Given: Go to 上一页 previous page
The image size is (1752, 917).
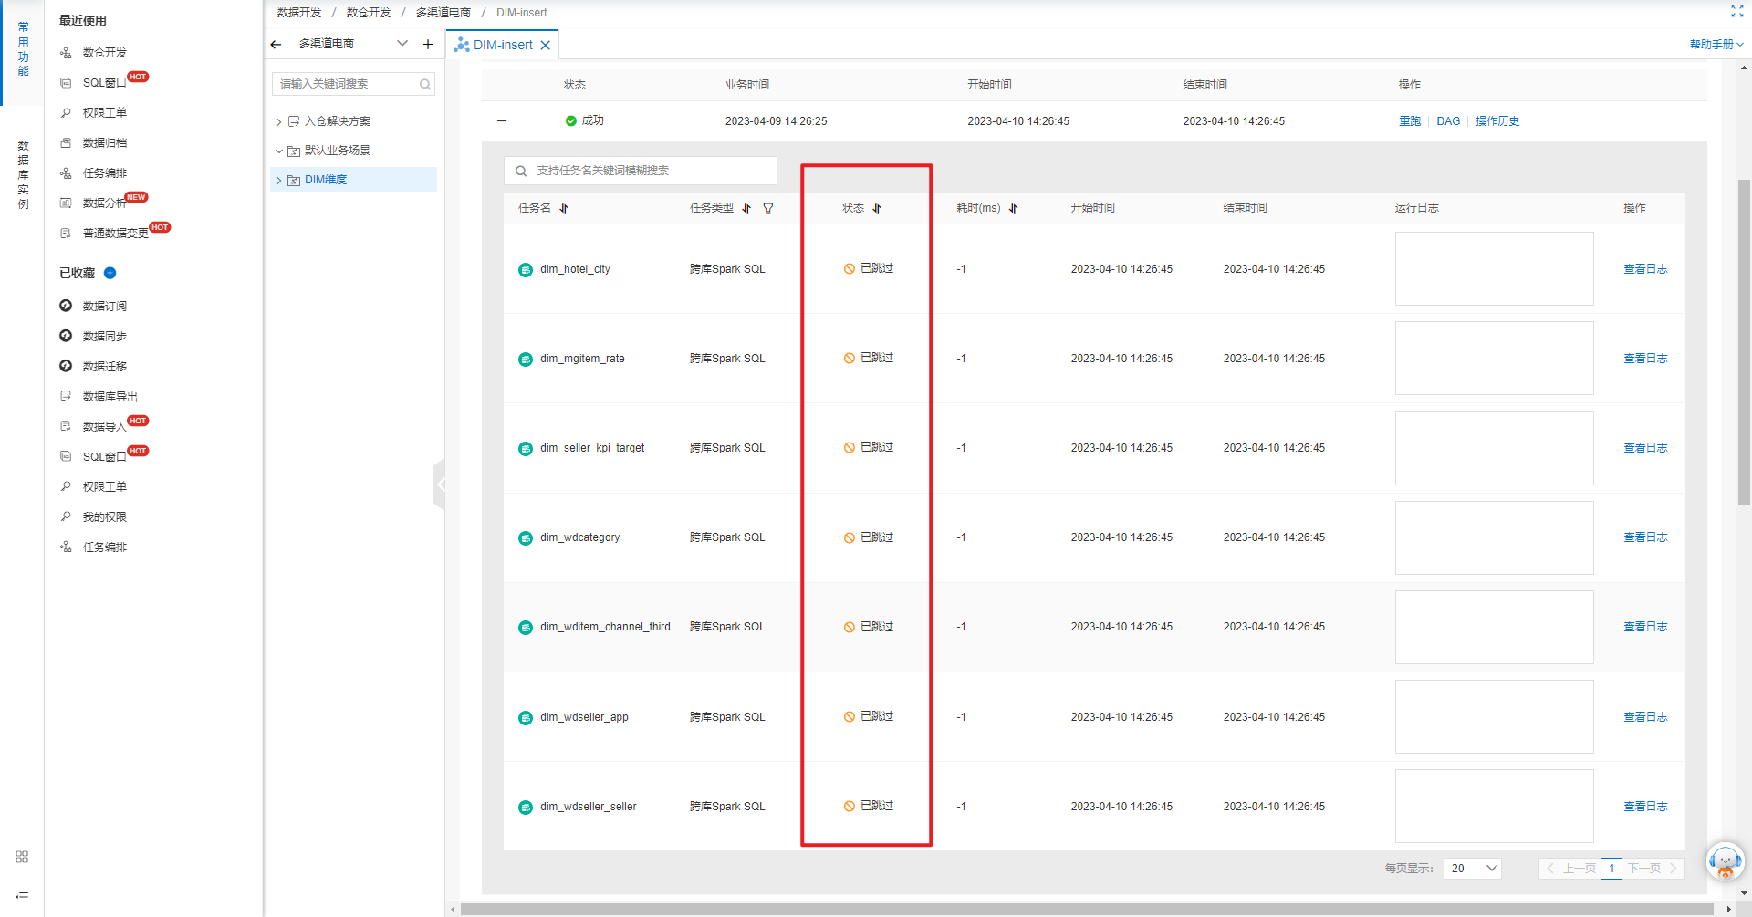Looking at the screenshot, I should click(x=1570, y=869).
